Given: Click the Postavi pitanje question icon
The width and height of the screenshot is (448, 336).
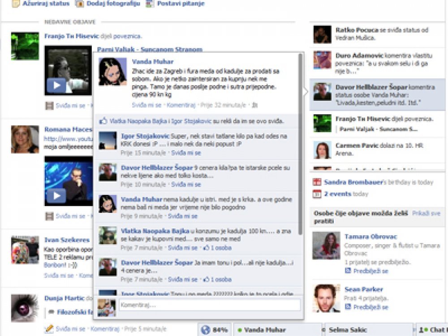Looking at the screenshot, I should click(150, 4).
